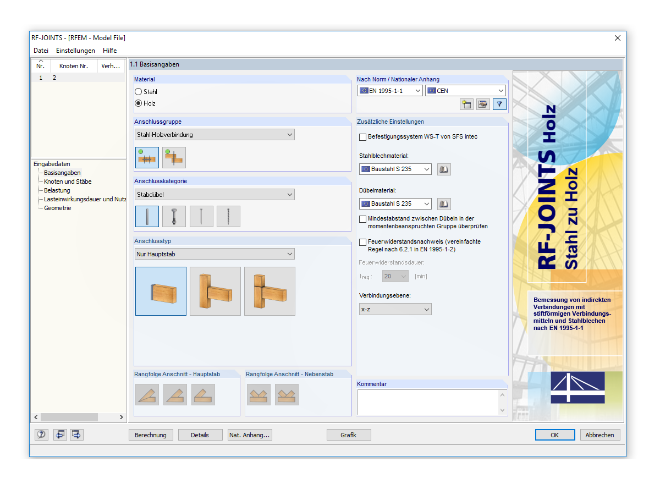Viewport: 660px width, 495px height.
Task: Select the two-sided secondary members connection thumbnail
Action: pos(269,291)
